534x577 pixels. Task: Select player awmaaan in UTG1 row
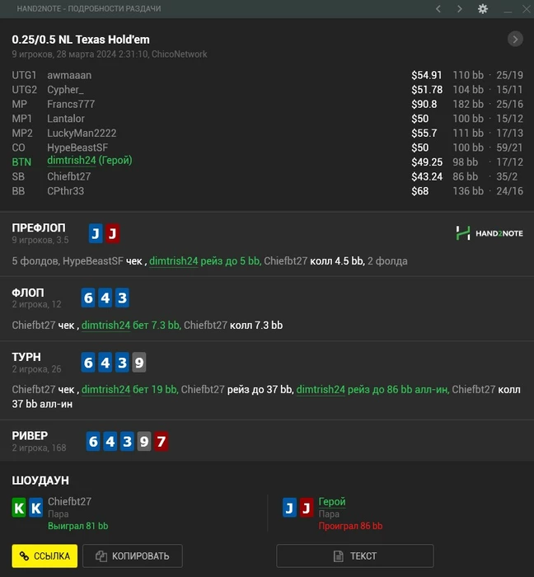69,75
